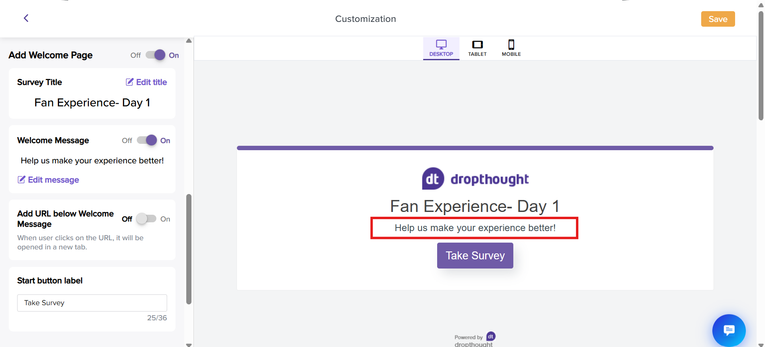Image resolution: width=765 pixels, height=347 pixels.
Task: Open the chat support bubble icon
Action: 729,330
